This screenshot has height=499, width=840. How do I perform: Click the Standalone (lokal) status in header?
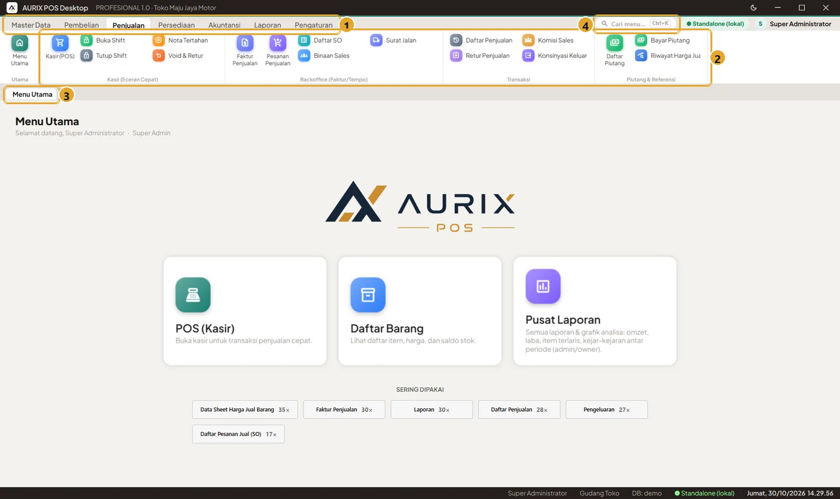[715, 24]
